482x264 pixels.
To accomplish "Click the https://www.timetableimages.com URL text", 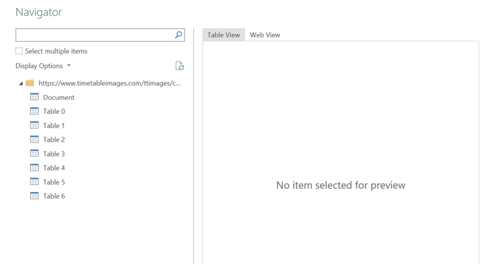I will 109,83.
